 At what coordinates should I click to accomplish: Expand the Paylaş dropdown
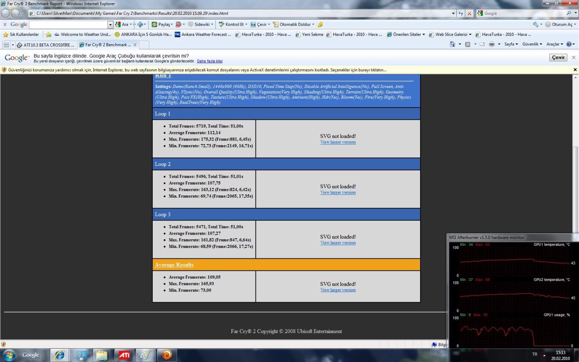pos(172,25)
